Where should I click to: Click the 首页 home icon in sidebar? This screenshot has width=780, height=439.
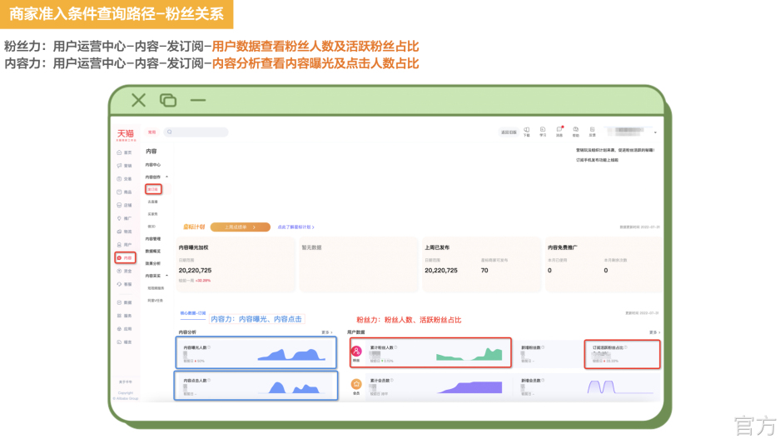124,152
